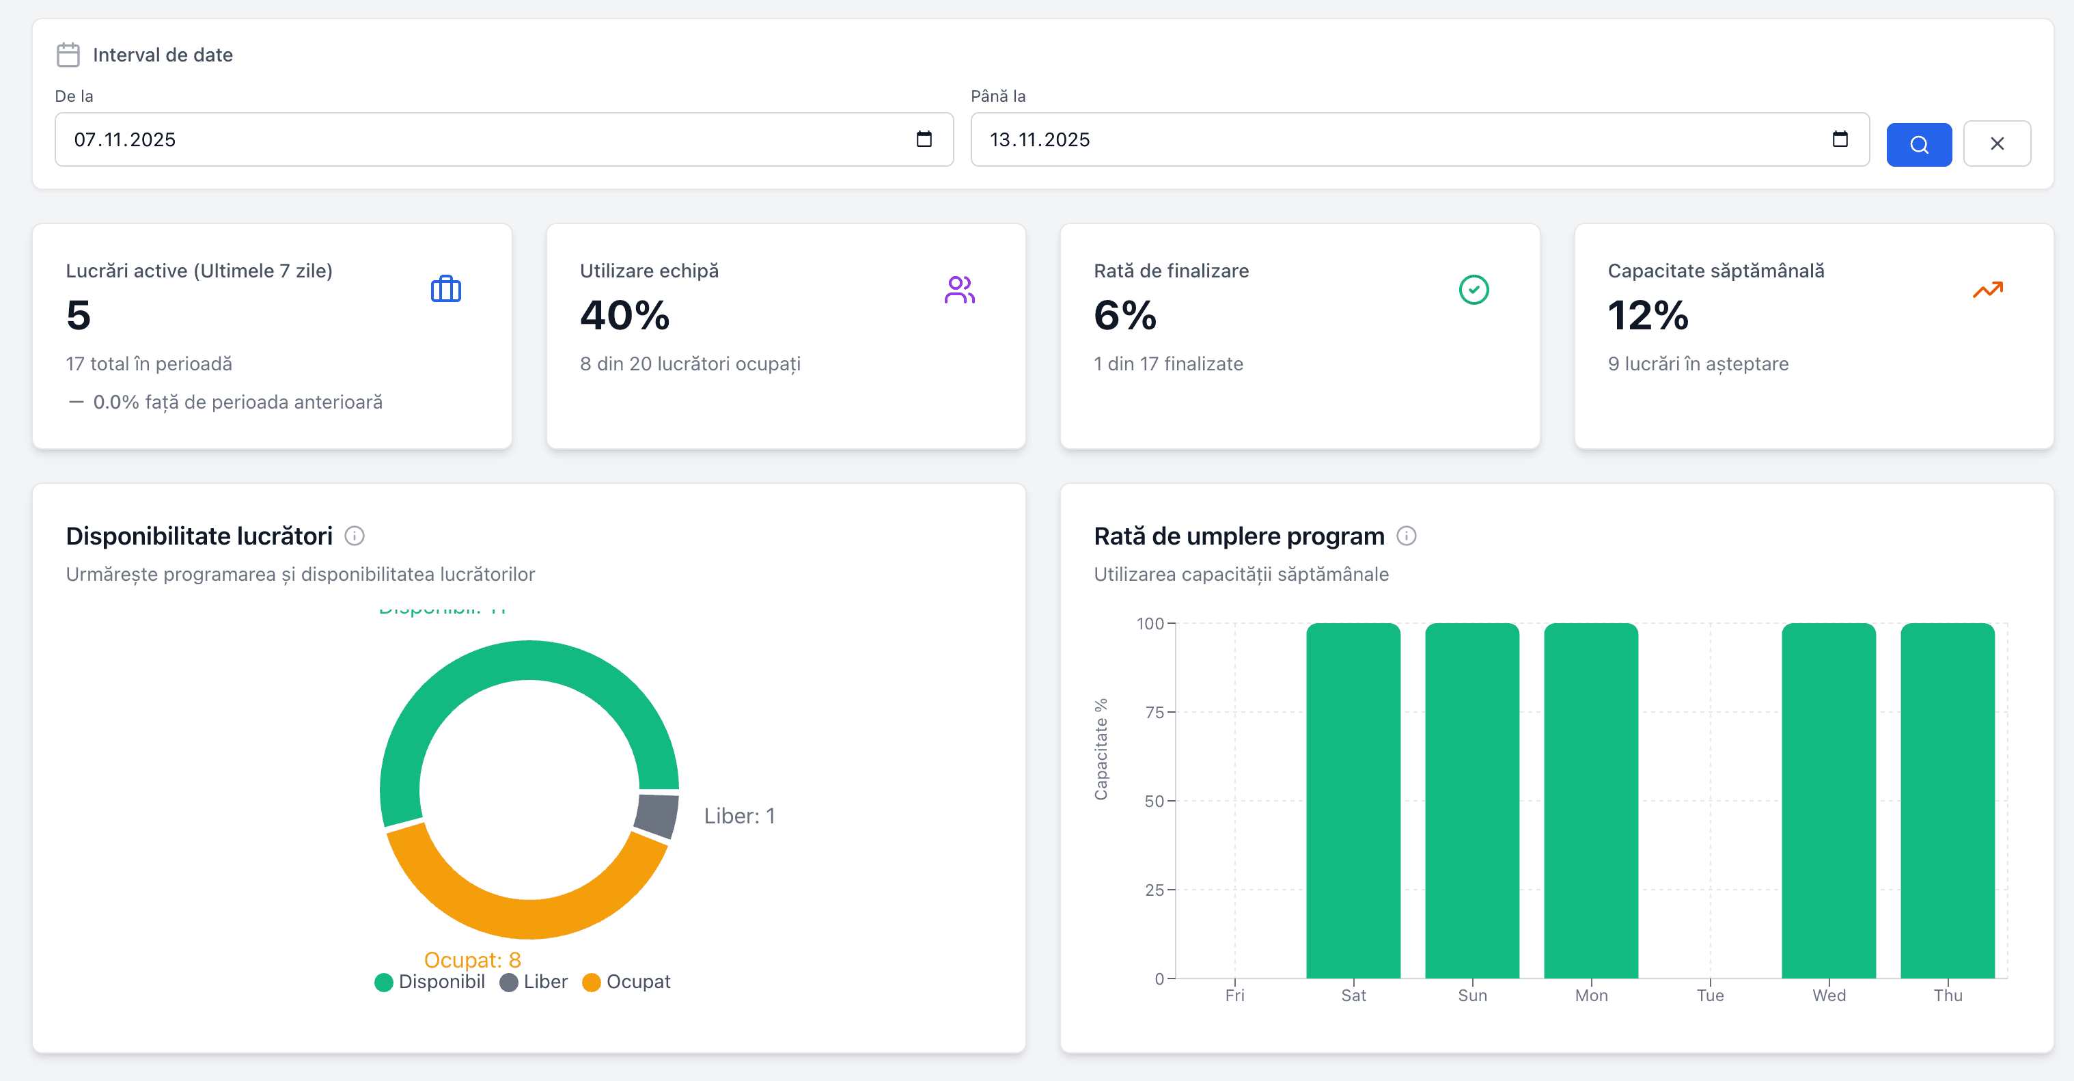Click the trend icon on Capacitate săptămânală

[1988, 288]
